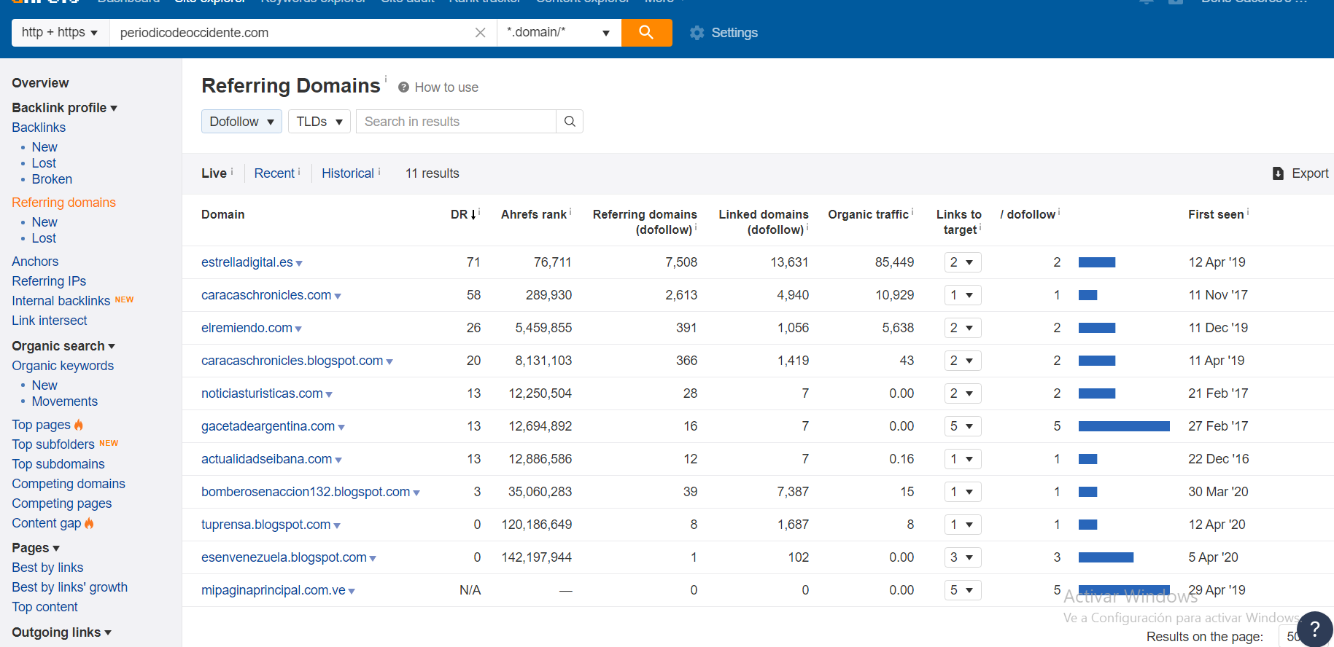Viewport: 1334px width, 647px height.
Task: Click the How to use question icon
Action: click(x=403, y=87)
